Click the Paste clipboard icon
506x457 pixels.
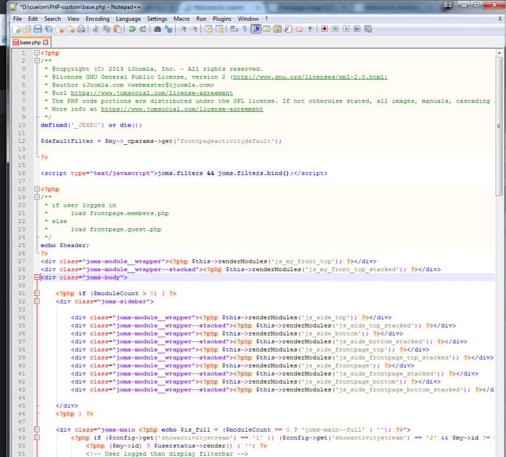point(118,29)
